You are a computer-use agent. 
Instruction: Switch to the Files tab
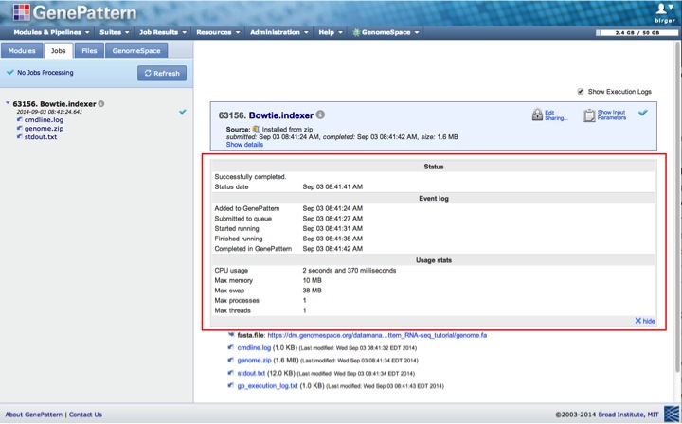coord(89,50)
